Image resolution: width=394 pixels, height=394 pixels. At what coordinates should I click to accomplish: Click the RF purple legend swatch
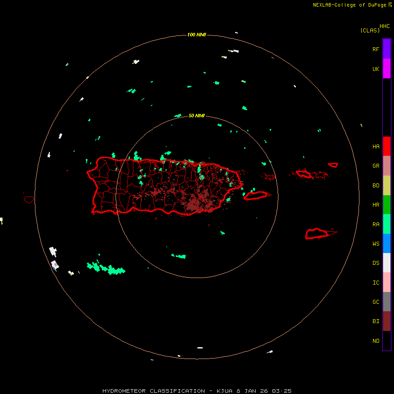387,49
